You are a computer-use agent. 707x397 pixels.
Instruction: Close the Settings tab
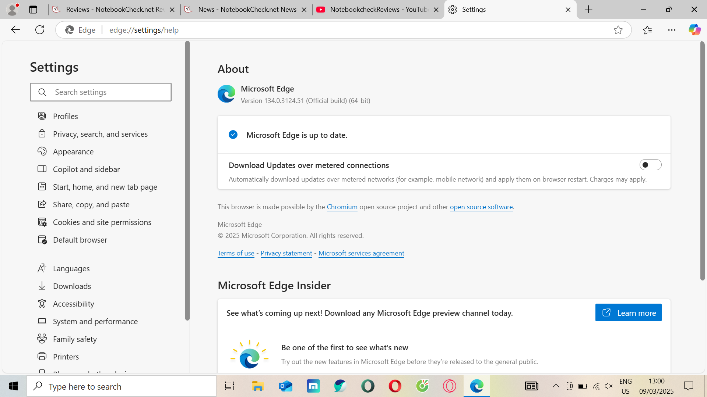click(x=568, y=10)
